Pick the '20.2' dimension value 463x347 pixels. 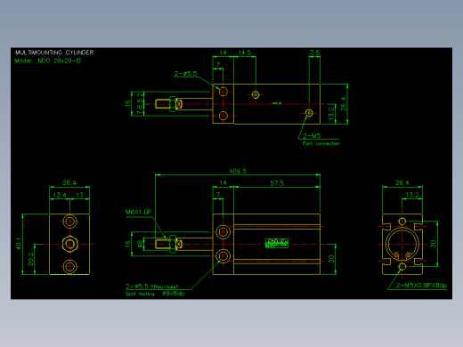point(31,259)
